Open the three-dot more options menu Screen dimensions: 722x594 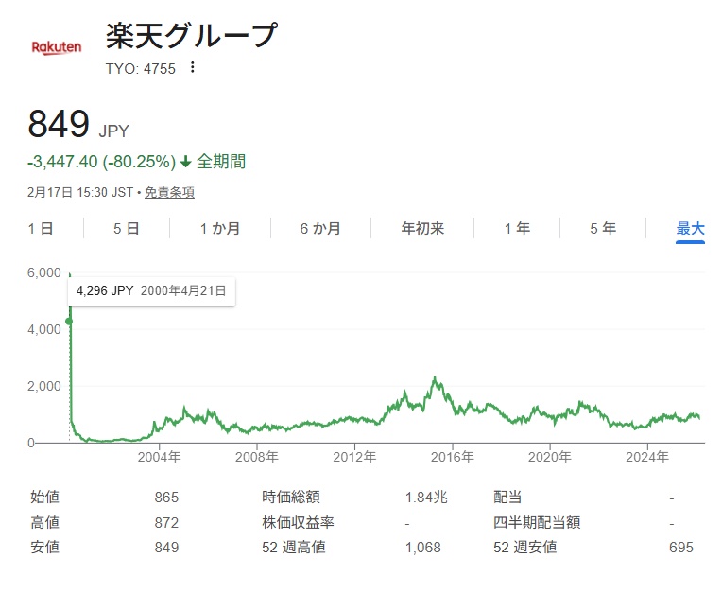193,68
